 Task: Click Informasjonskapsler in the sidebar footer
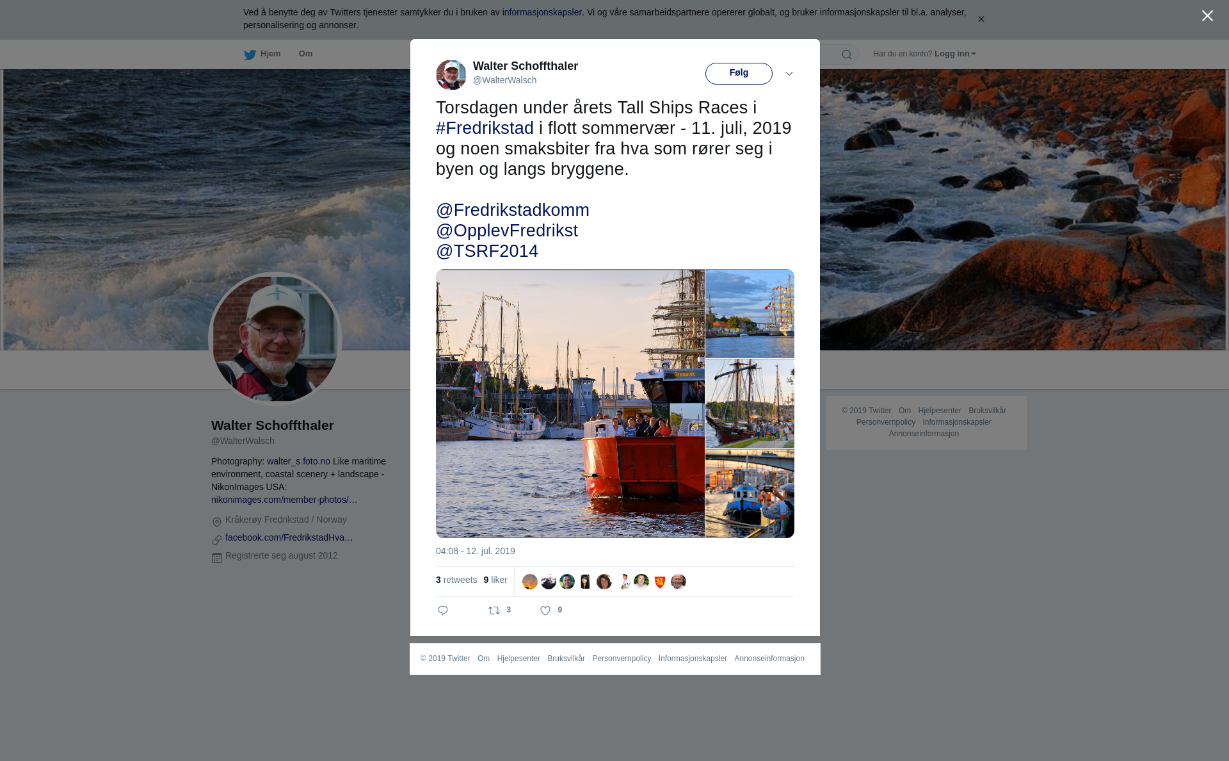coord(957,422)
